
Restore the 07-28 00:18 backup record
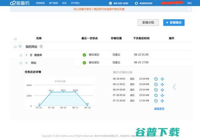pos(156,96)
